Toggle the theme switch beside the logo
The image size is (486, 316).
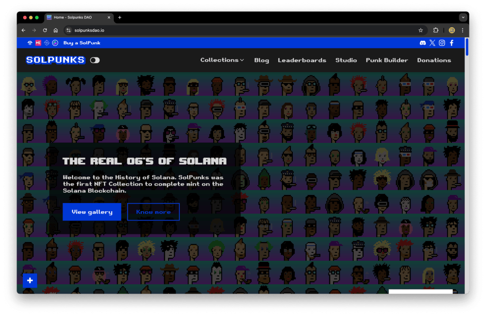click(95, 60)
